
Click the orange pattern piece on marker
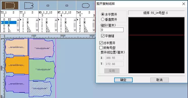pyautogui.click(x=17, y=65)
